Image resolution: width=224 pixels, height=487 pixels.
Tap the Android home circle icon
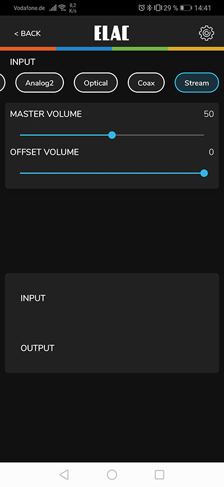tap(112, 475)
